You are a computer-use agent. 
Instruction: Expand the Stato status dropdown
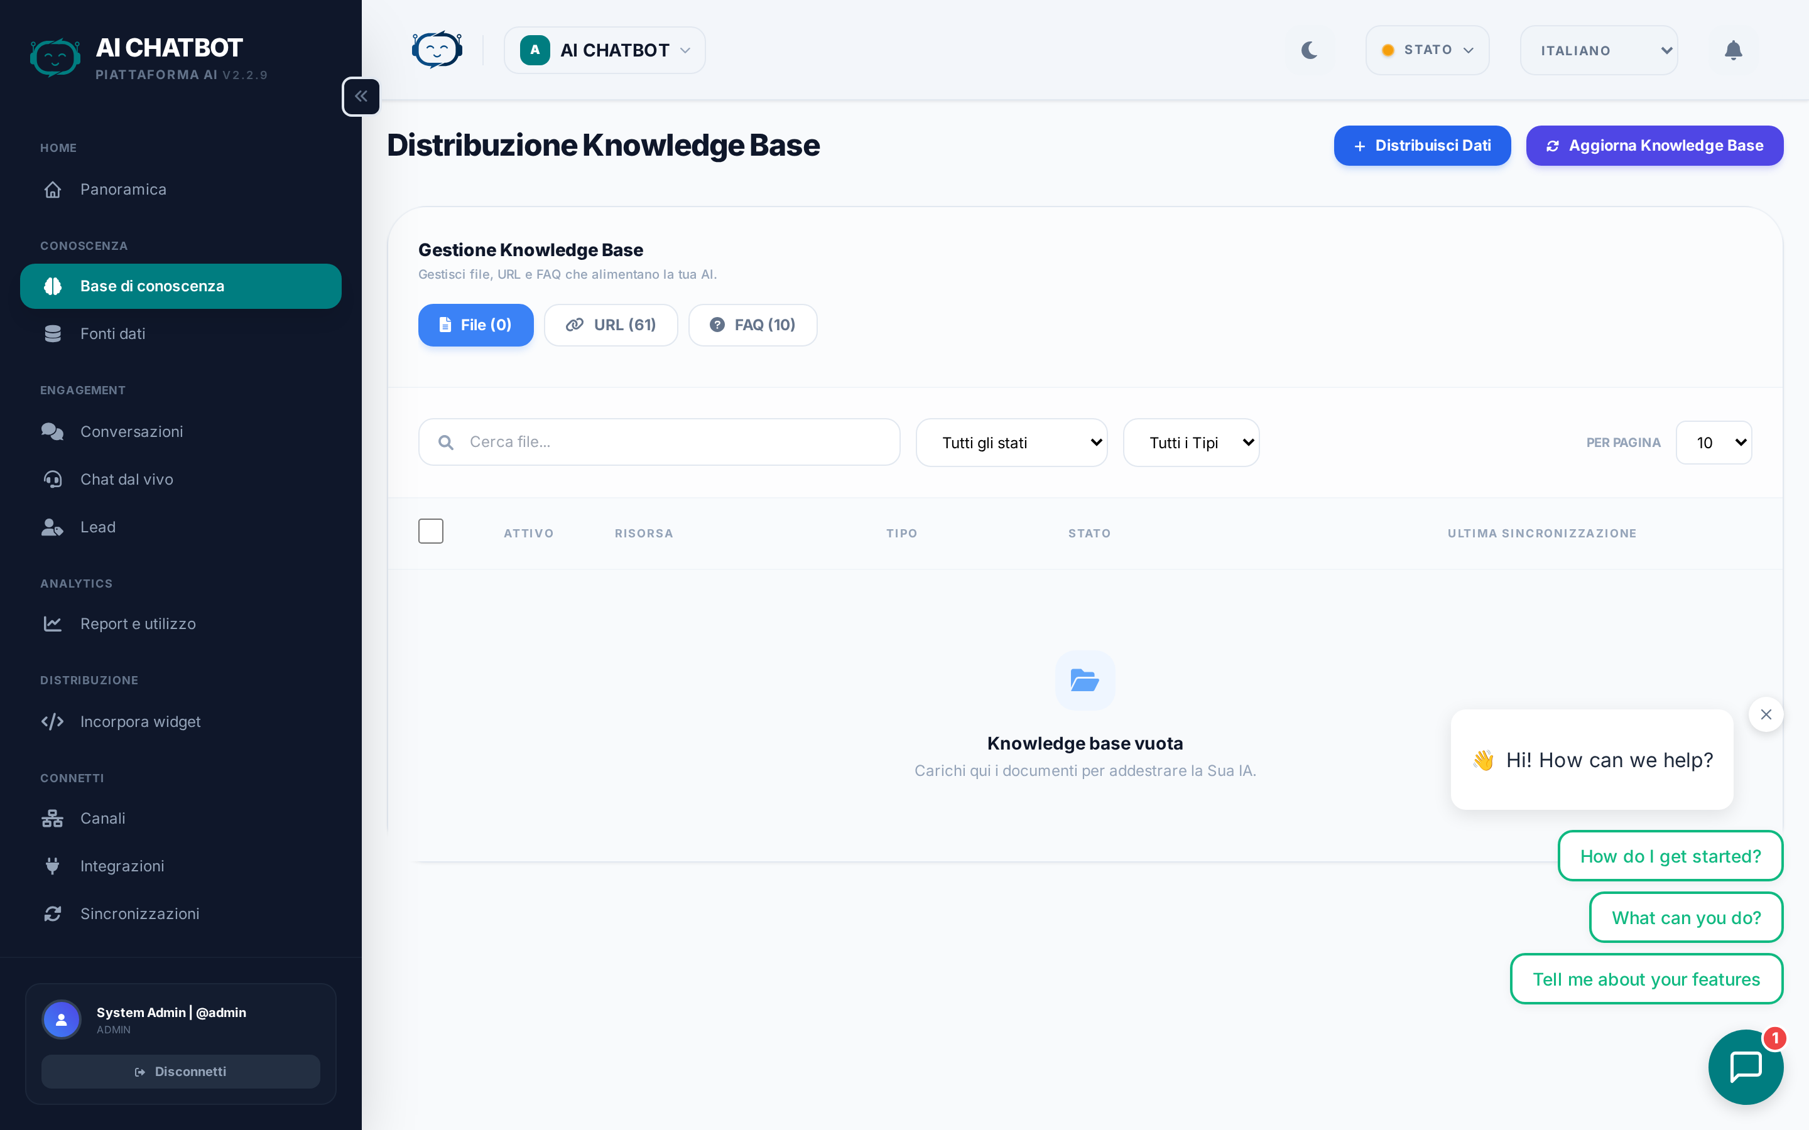(1426, 50)
